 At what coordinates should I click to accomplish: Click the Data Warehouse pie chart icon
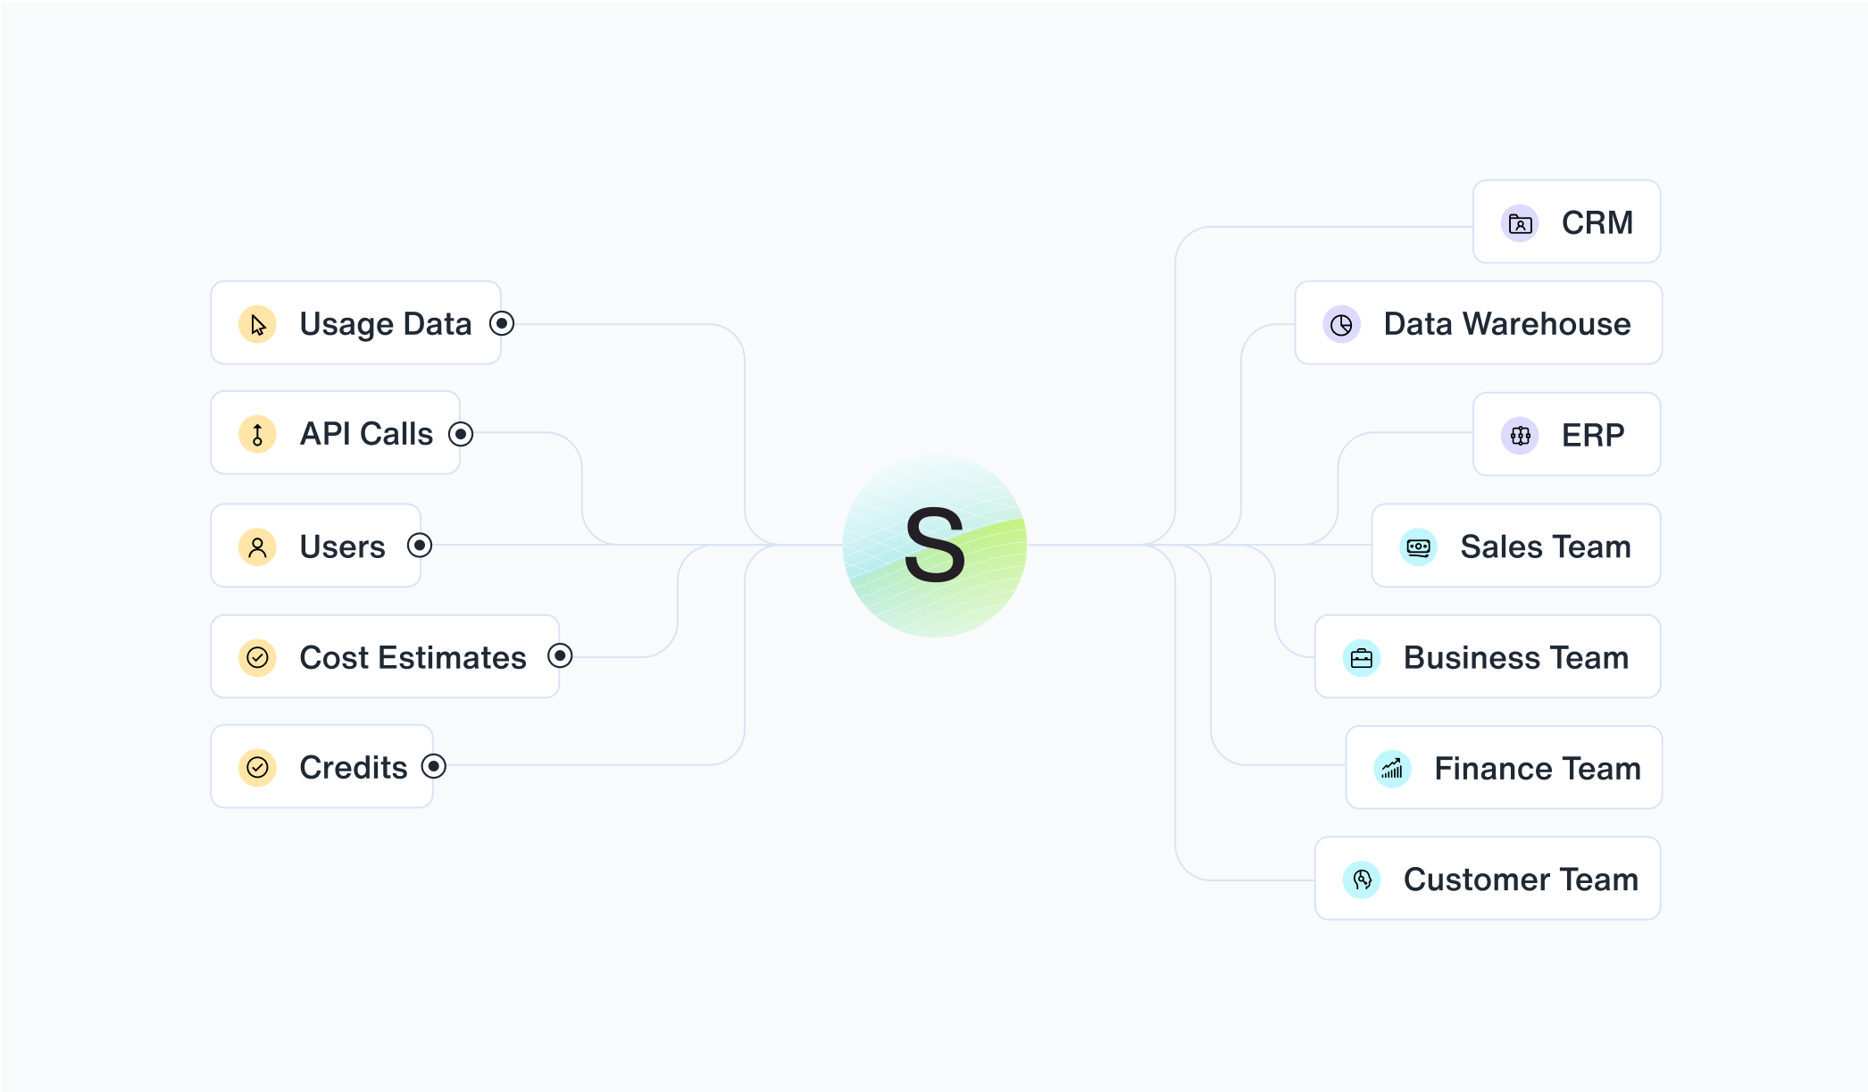coord(1341,325)
